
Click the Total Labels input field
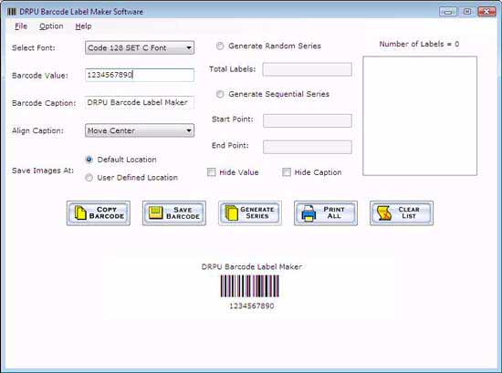(x=308, y=69)
